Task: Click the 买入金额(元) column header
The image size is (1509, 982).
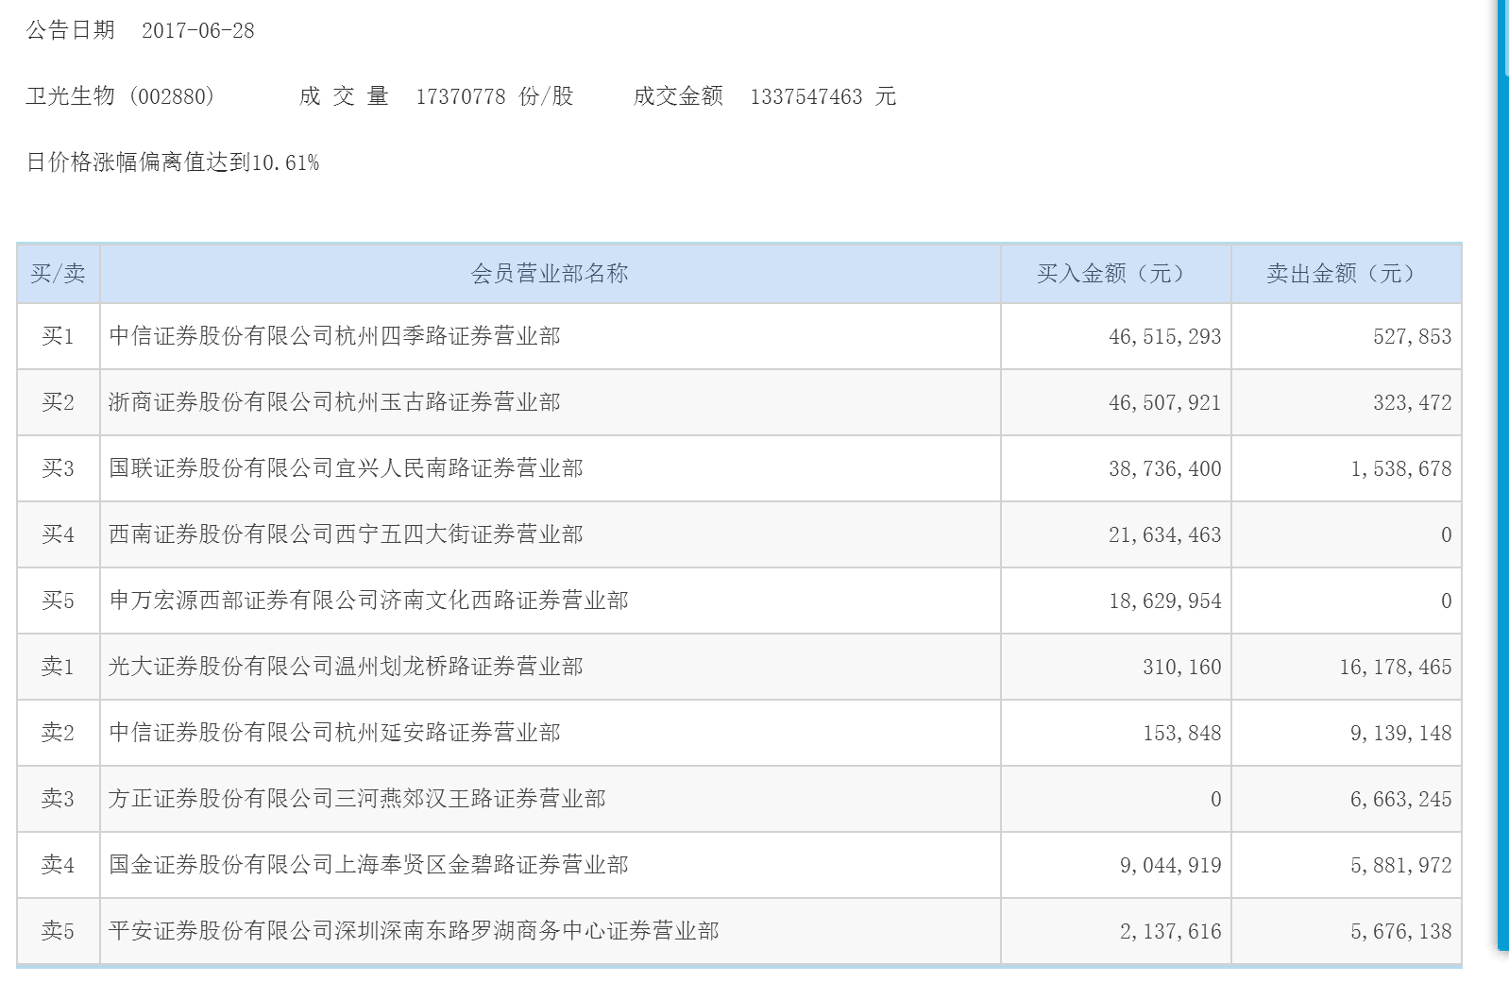Action: [1115, 274]
